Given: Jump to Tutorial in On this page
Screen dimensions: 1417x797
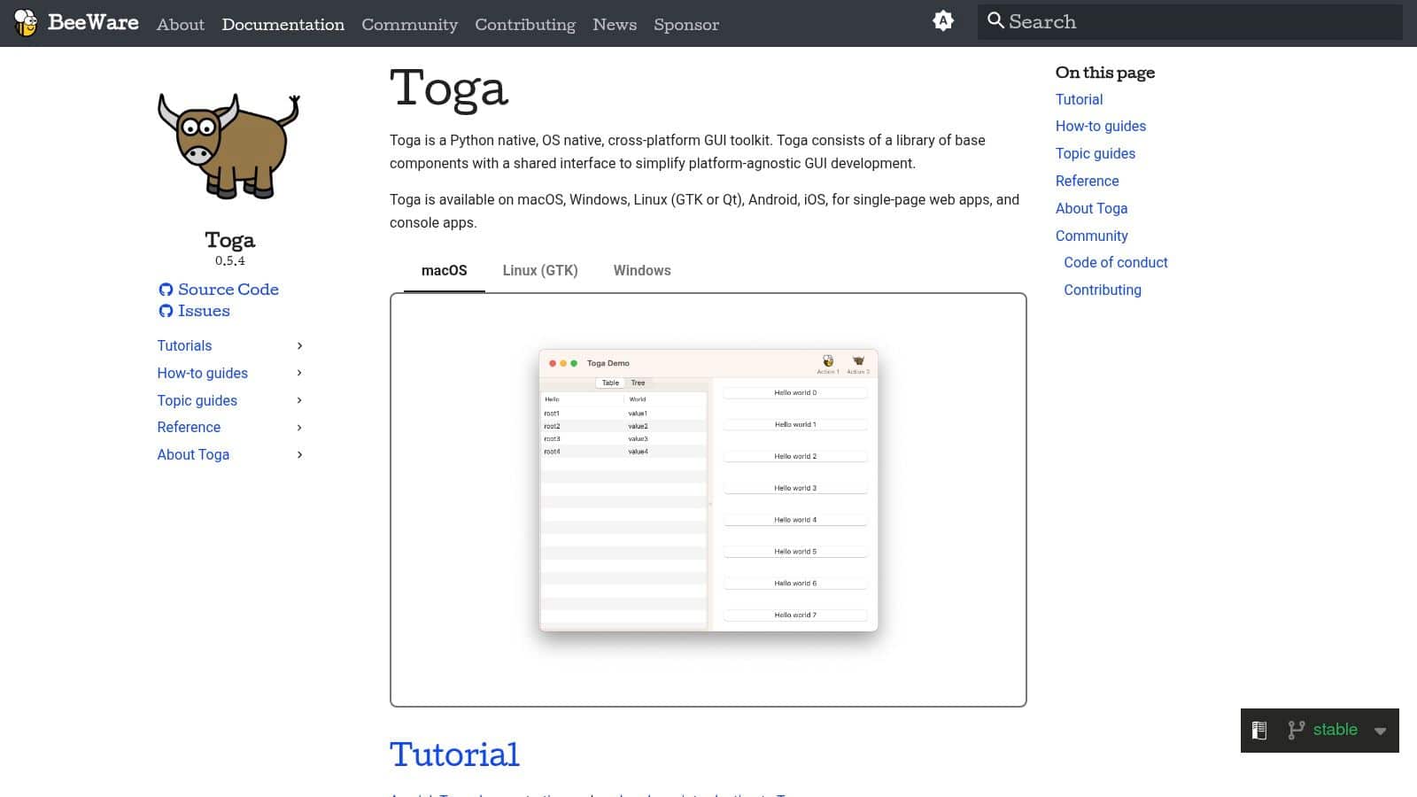Looking at the screenshot, I should tap(1079, 99).
